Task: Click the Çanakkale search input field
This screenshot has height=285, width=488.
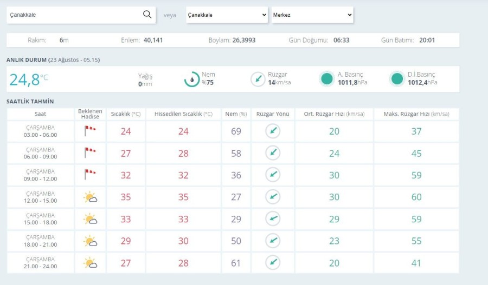Action: tap(73, 15)
